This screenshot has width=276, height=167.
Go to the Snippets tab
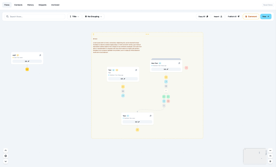point(43,5)
